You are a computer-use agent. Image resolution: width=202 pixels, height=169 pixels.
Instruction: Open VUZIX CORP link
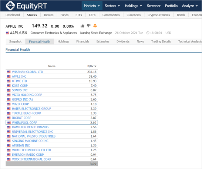20,104
